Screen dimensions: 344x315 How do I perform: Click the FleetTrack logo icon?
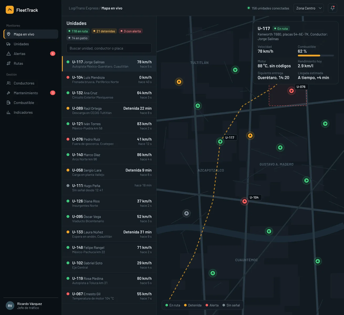coord(10,10)
